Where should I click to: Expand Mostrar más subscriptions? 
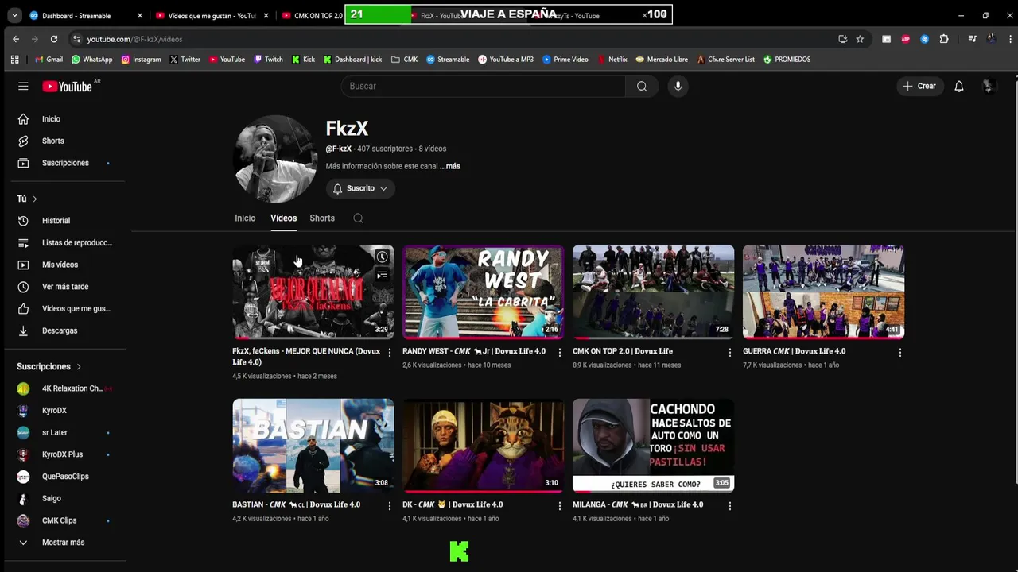coord(63,543)
